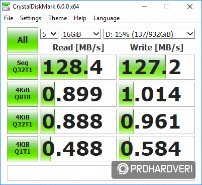The width and height of the screenshot is (202, 185).
Task: Open the Help menu
Action: [x=80, y=18]
